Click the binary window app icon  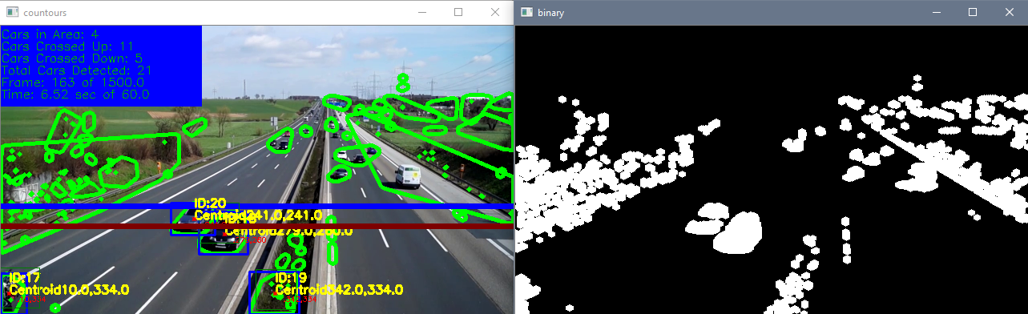point(526,13)
